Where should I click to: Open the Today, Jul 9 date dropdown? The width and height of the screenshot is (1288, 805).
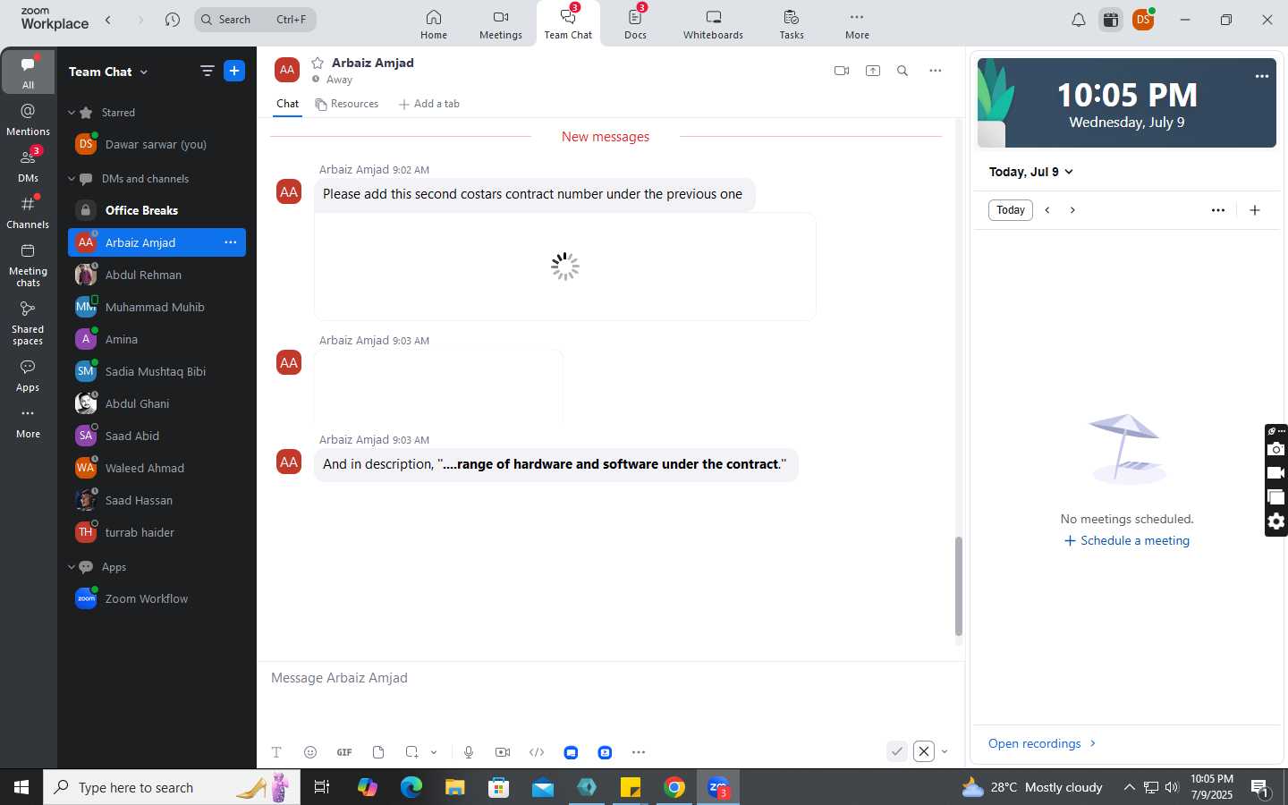coord(1030,172)
